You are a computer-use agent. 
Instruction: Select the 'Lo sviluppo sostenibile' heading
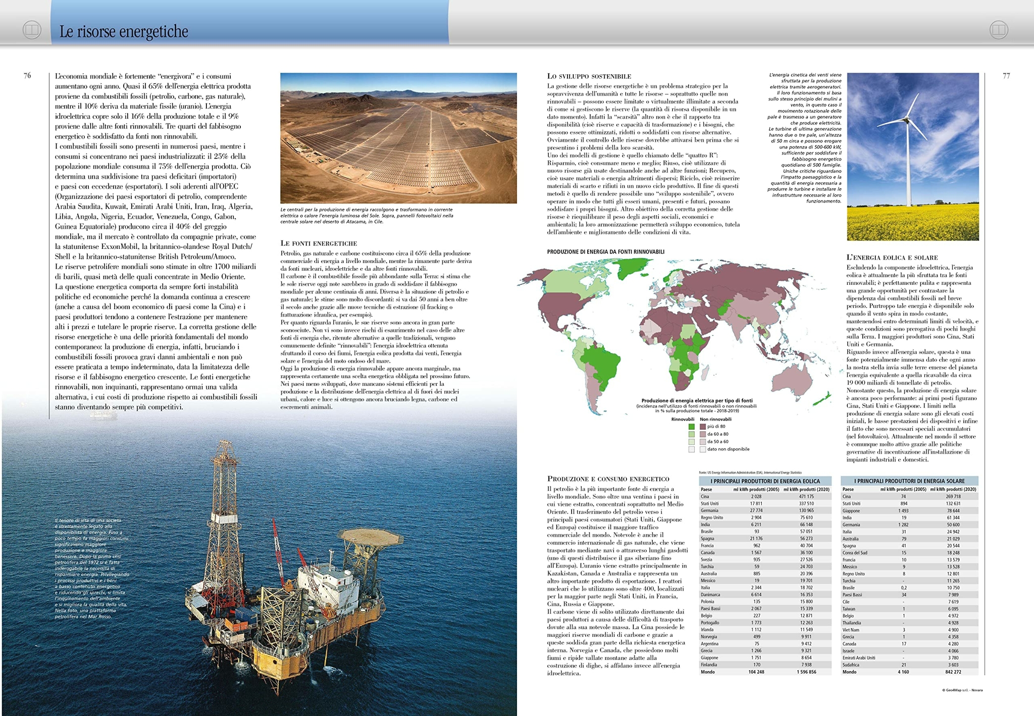click(x=589, y=76)
